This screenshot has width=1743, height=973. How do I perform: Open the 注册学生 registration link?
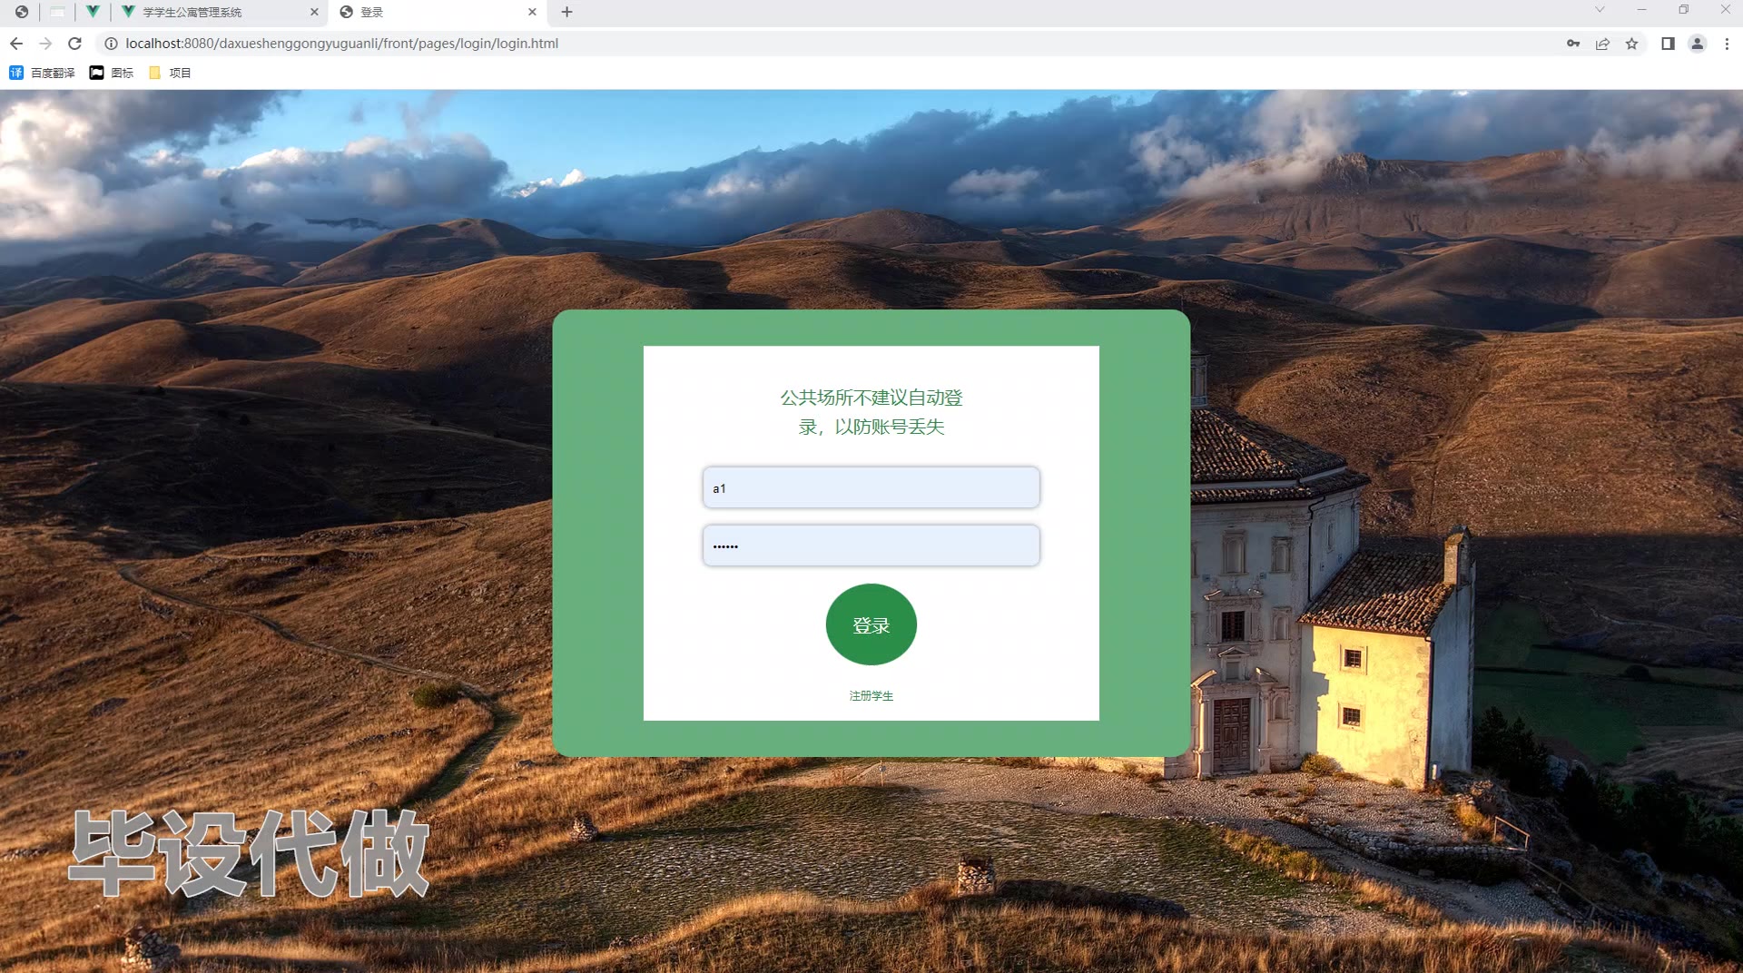tap(871, 695)
